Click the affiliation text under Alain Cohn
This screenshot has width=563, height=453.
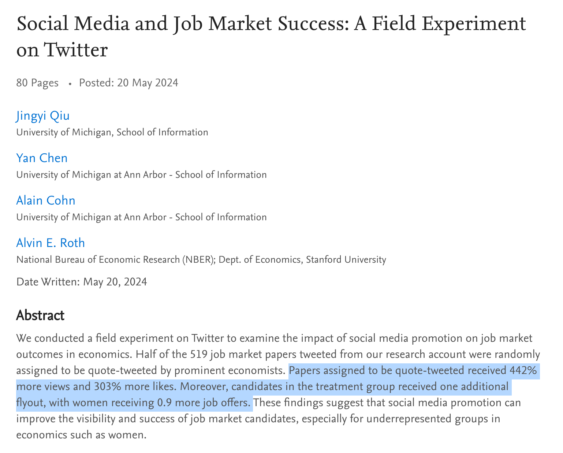click(x=141, y=217)
